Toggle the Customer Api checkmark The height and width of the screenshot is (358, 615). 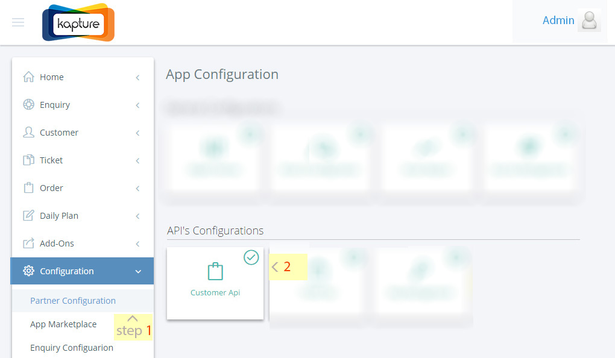pos(251,257)
